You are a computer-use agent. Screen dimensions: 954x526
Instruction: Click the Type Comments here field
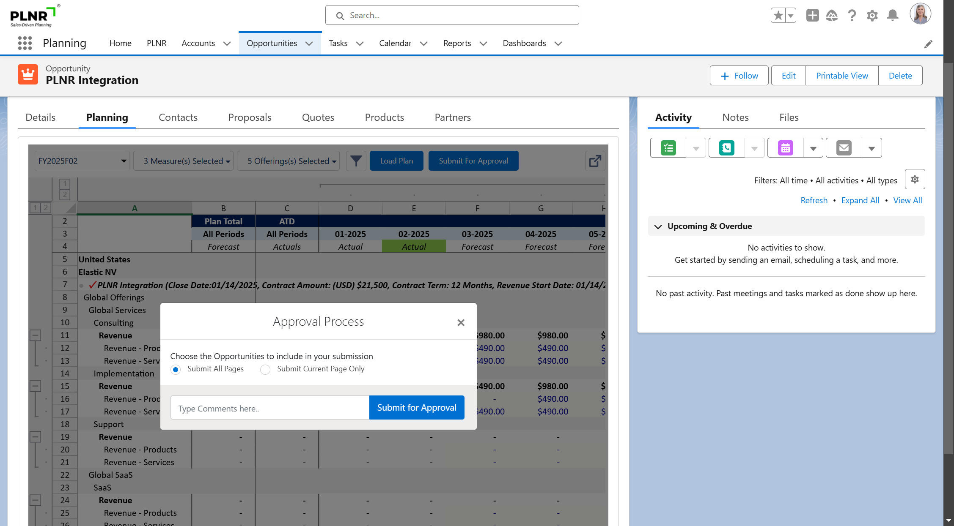click(x=269, y=408)
